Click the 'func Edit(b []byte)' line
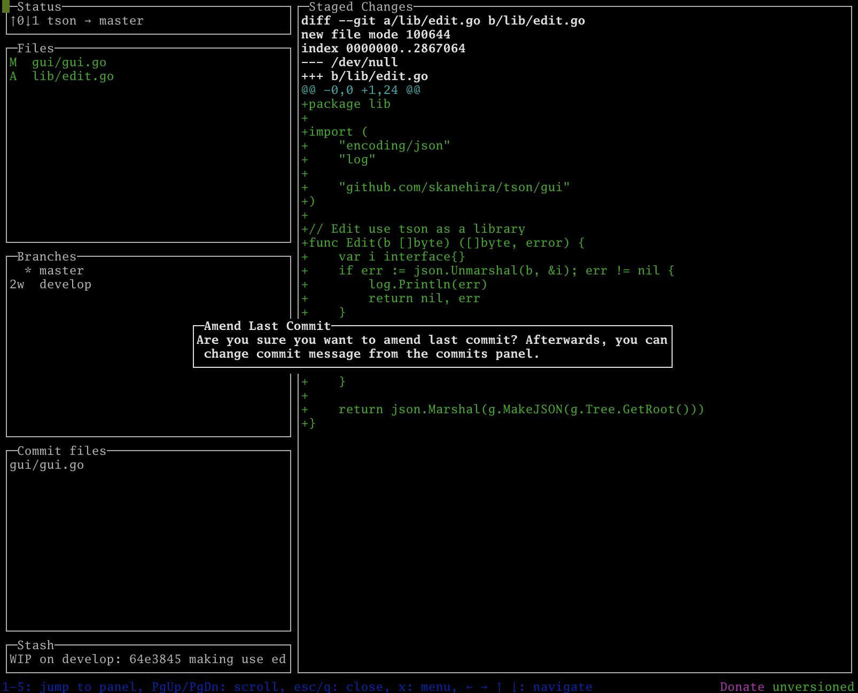858x693 pixels. click(443, 243)
